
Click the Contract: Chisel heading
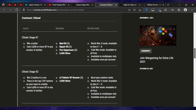31,18
